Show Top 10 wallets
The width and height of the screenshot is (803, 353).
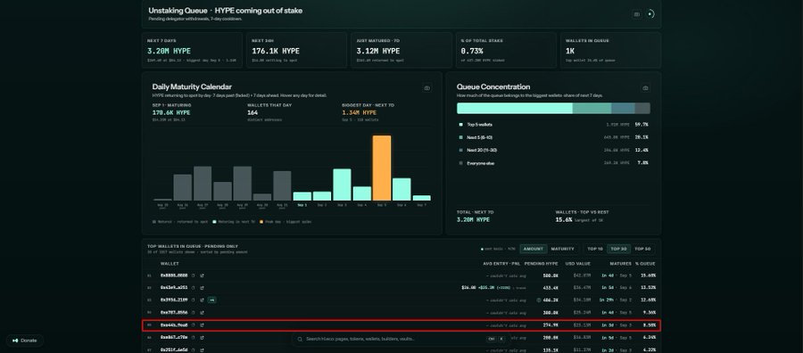(595, 249)
